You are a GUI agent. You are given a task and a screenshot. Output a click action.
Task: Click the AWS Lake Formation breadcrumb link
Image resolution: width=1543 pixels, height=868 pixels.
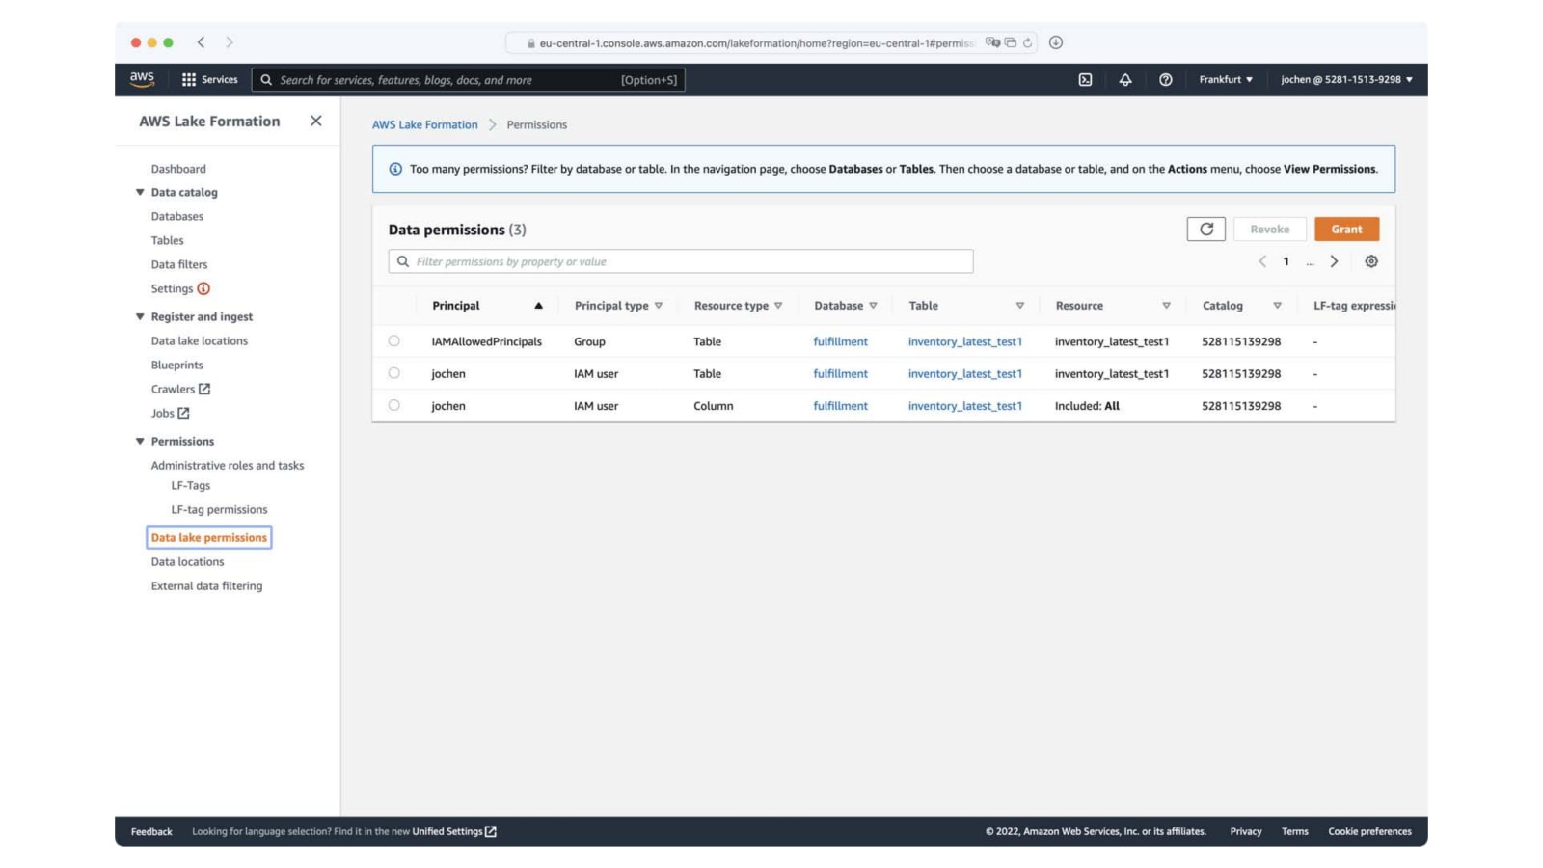(x=425, y=124)
